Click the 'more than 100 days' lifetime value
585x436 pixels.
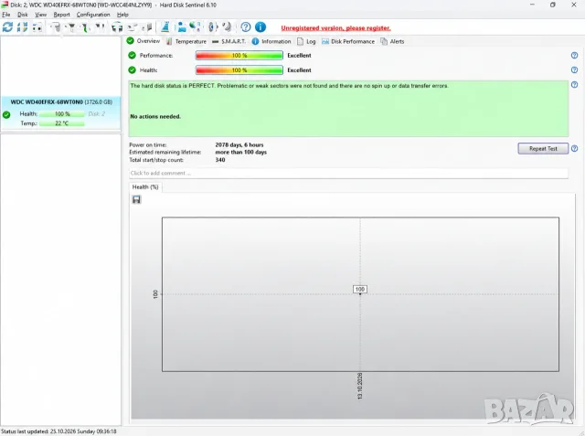(240, 152)
